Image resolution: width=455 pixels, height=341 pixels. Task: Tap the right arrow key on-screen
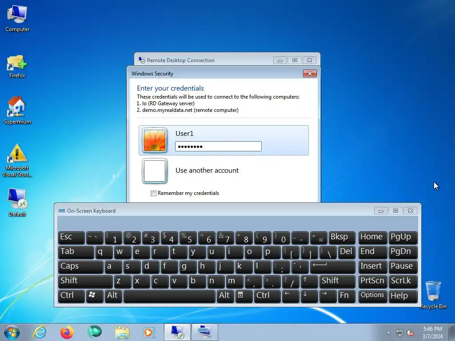[328, 296]
